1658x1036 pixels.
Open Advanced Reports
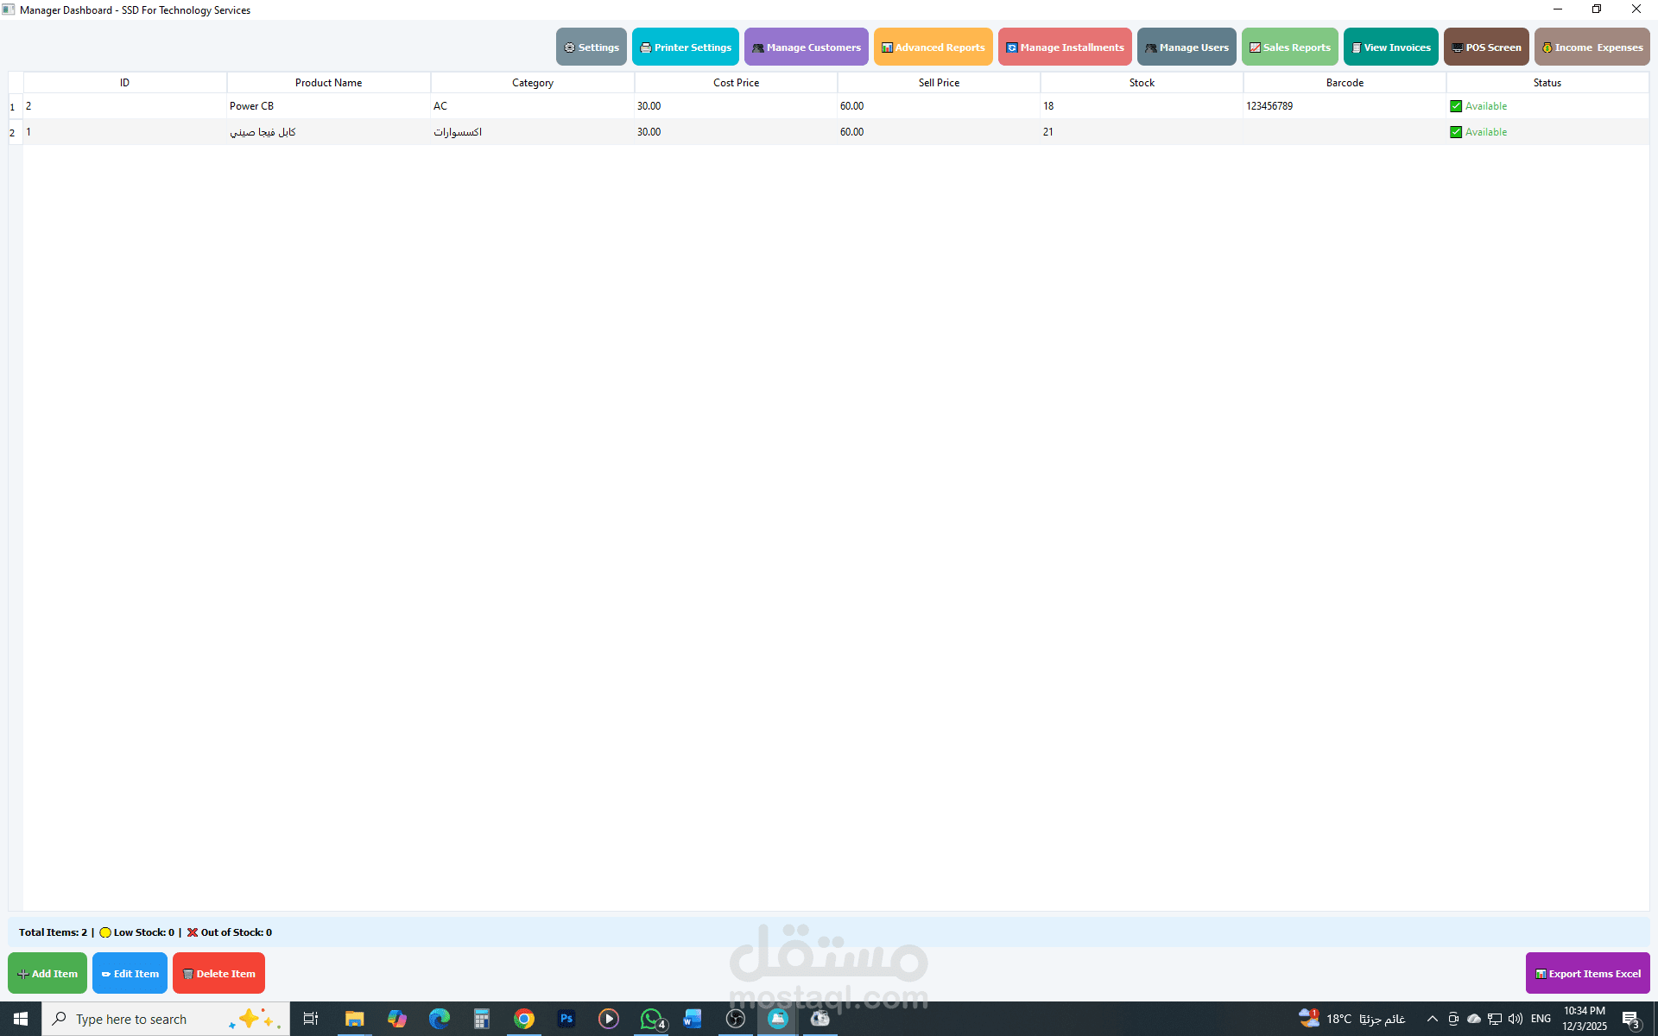933,47
